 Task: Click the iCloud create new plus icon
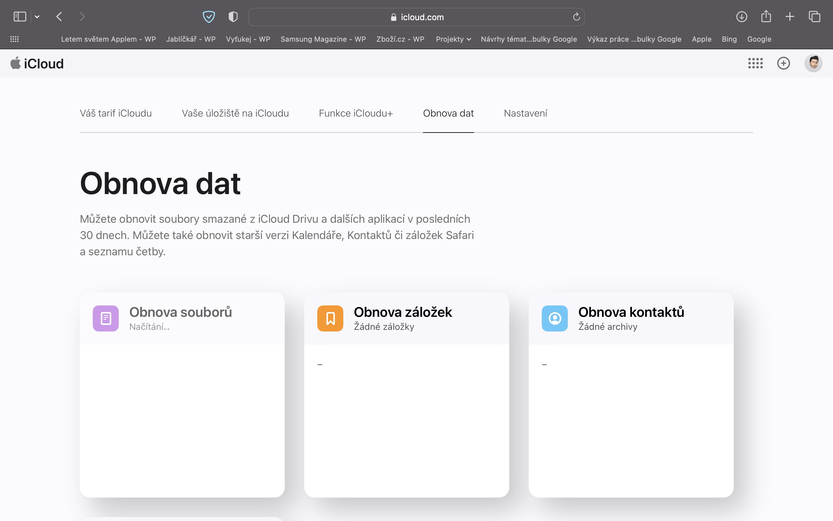point(784,63)
